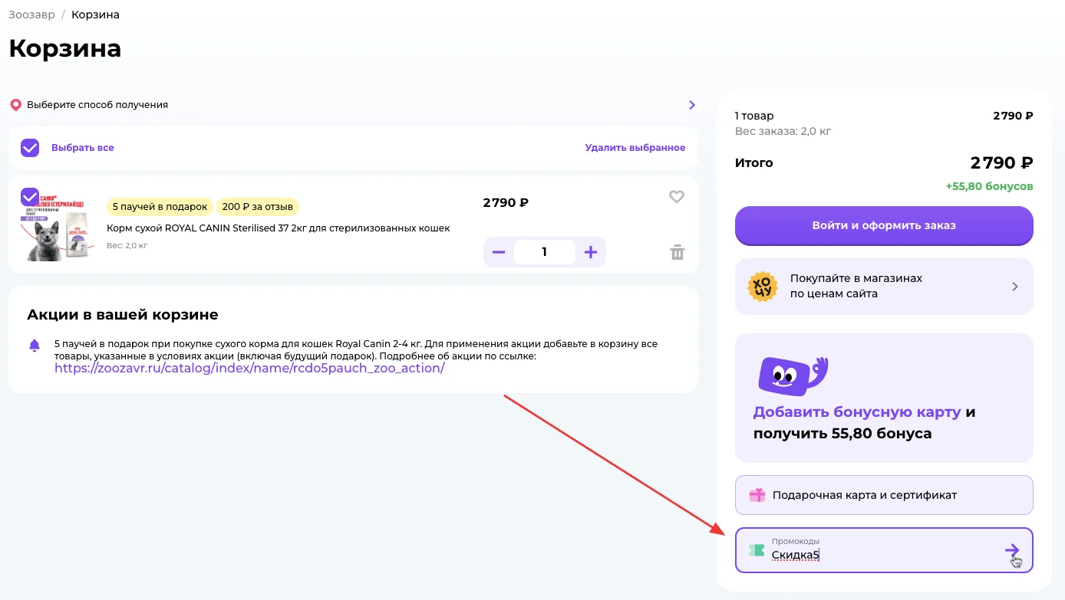Open 'Выберите способ получения' delivery selector

click(353, 105)
